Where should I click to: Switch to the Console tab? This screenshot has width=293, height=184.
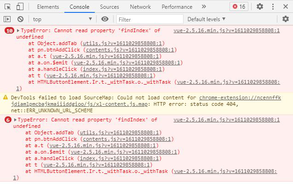pyautogui.click(x=80, y=7)
